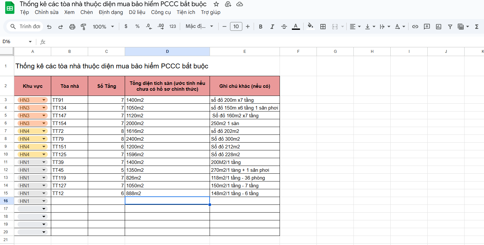Click the Create a filter funnel icon
Viewport: 484px width, 245px height.
click(450, 27)
